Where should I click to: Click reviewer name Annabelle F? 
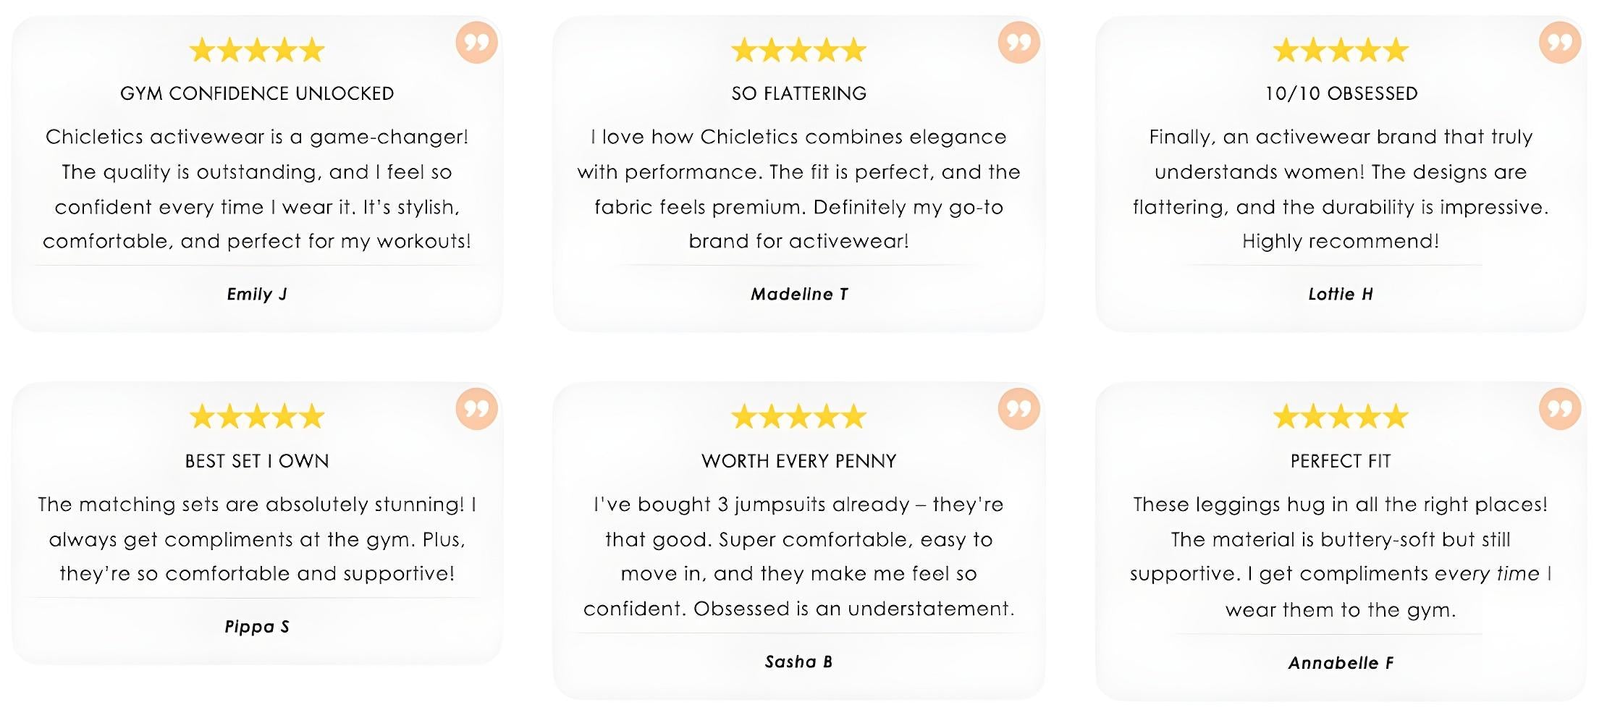pos(1341,663)
